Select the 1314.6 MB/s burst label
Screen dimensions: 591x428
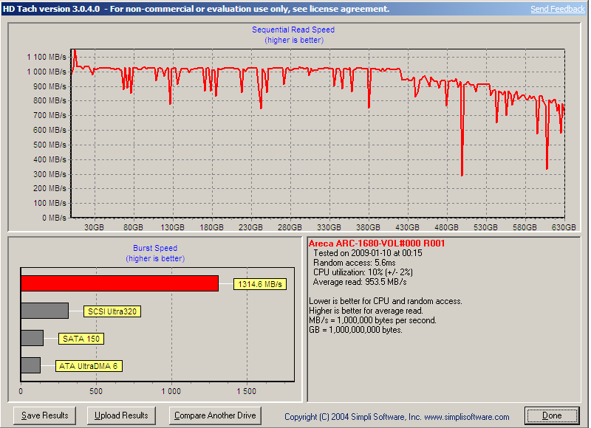[260, 284]
